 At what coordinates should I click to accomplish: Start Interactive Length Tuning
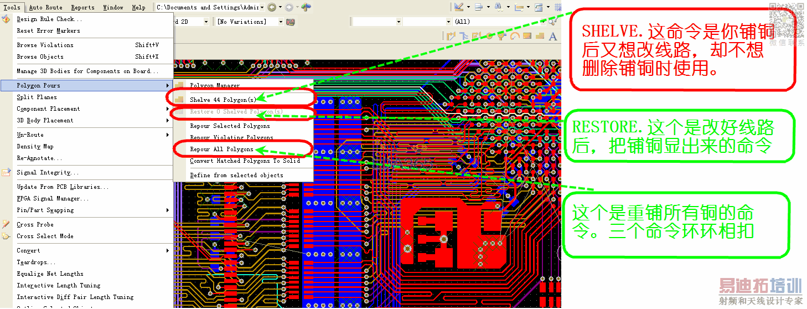(58, 286)
